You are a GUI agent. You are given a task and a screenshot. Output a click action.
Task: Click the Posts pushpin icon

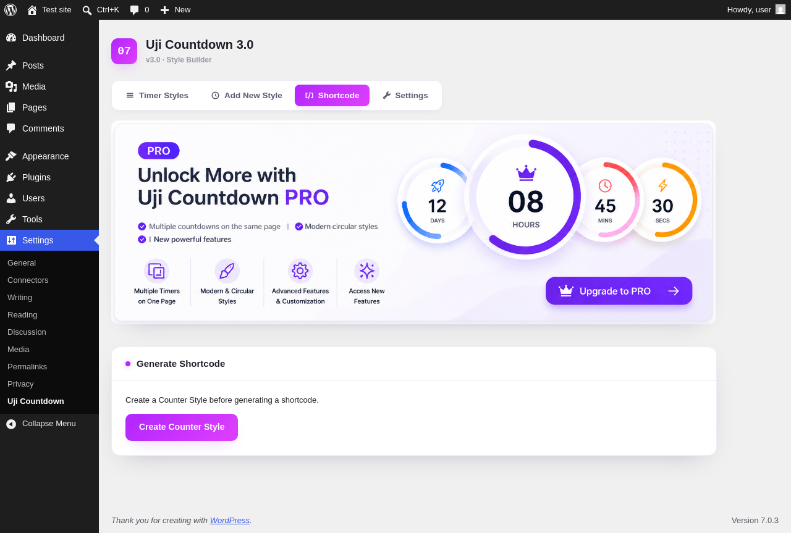11,65
